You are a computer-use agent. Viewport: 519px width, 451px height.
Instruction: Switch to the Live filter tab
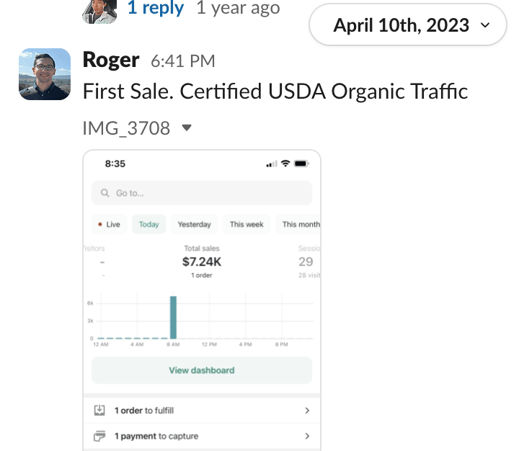tap(109, 224)
